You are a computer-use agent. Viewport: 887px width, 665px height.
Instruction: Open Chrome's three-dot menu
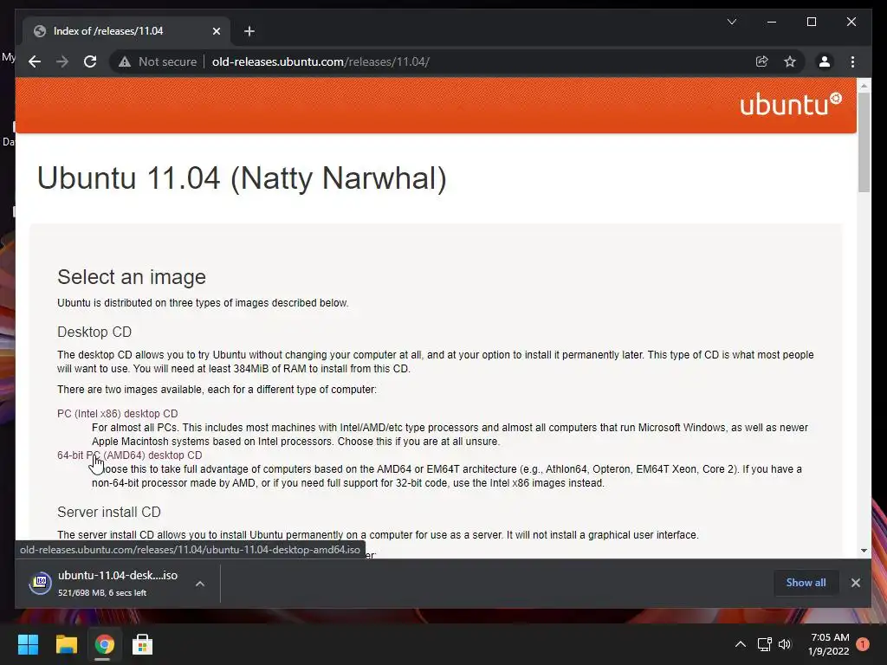point(852,61)
